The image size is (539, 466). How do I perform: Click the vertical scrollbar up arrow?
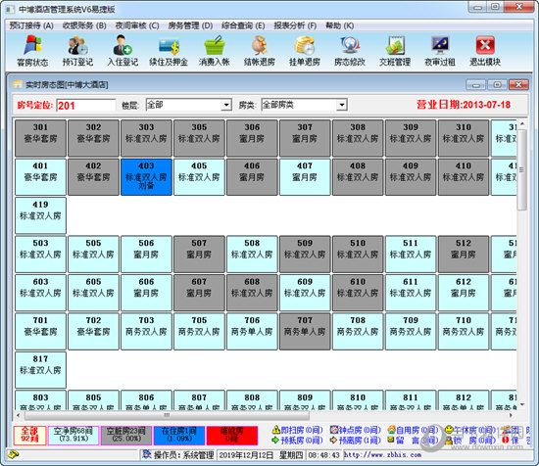click(x=522, y=123)
